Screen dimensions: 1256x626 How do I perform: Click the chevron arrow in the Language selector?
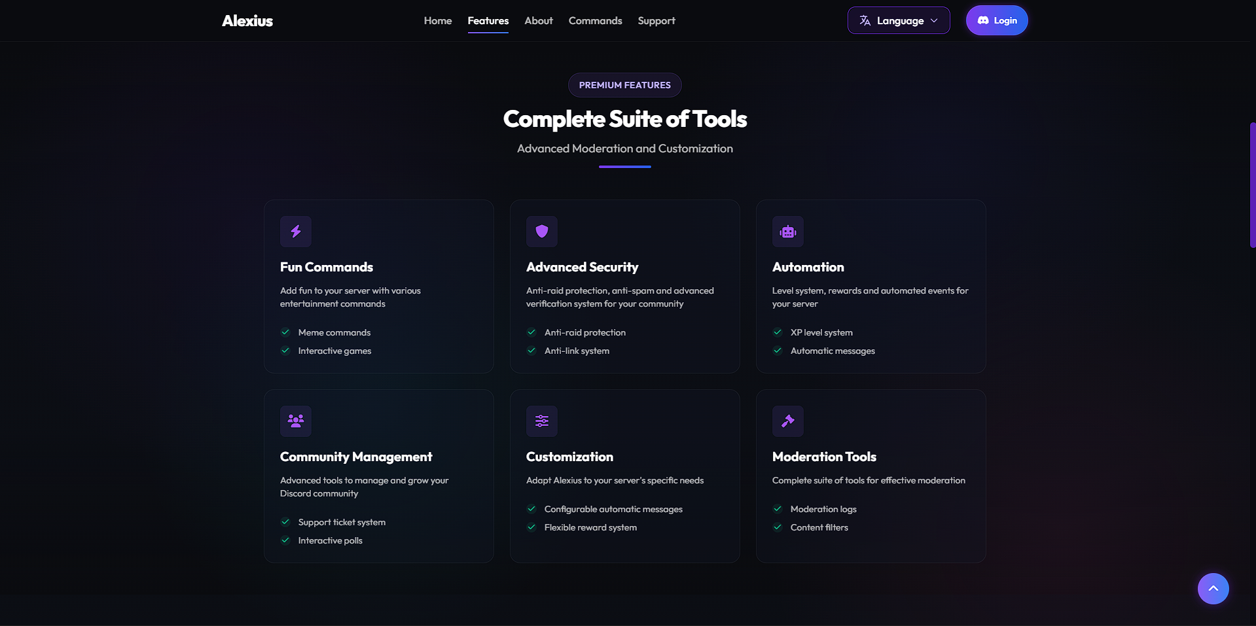pos(934,20)
